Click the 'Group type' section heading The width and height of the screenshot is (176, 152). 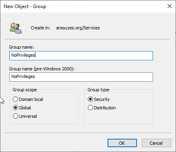click(x=98, y=90)
